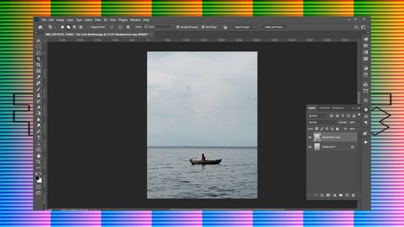This screenshot has height=227, width=404.
Task: Click the Delete layer trash icon
Action: click(x=353, y=195)
